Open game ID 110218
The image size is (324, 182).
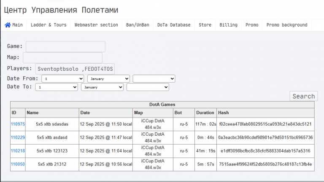18,151
